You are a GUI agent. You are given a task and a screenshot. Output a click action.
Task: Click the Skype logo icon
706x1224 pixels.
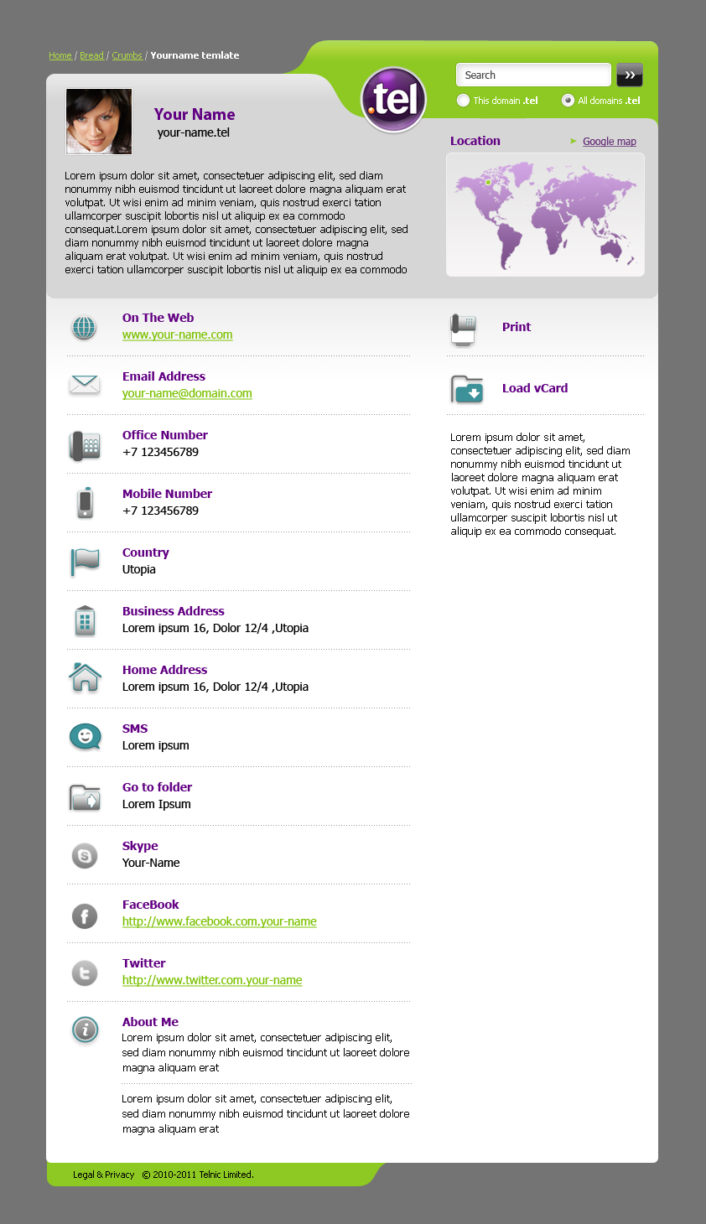(x=85, y=856)
